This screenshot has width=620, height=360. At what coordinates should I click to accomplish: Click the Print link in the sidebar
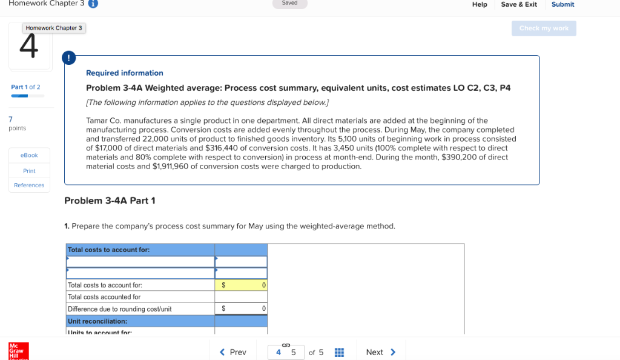[x=28, y=170]
